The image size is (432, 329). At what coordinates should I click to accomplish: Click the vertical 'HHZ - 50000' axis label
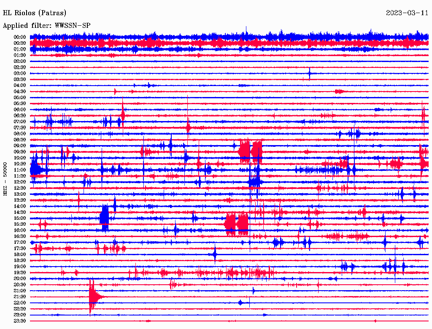coord(5,179)
